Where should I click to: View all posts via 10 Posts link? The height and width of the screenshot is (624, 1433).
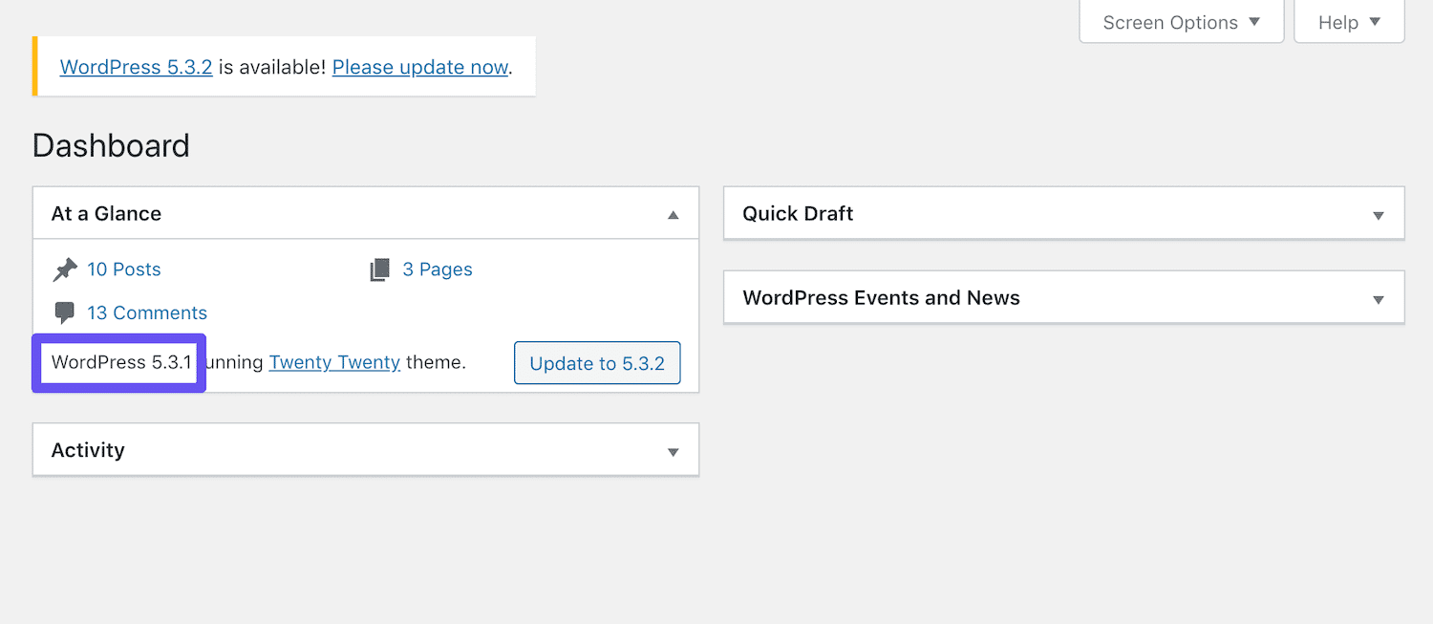click(124, 269)
